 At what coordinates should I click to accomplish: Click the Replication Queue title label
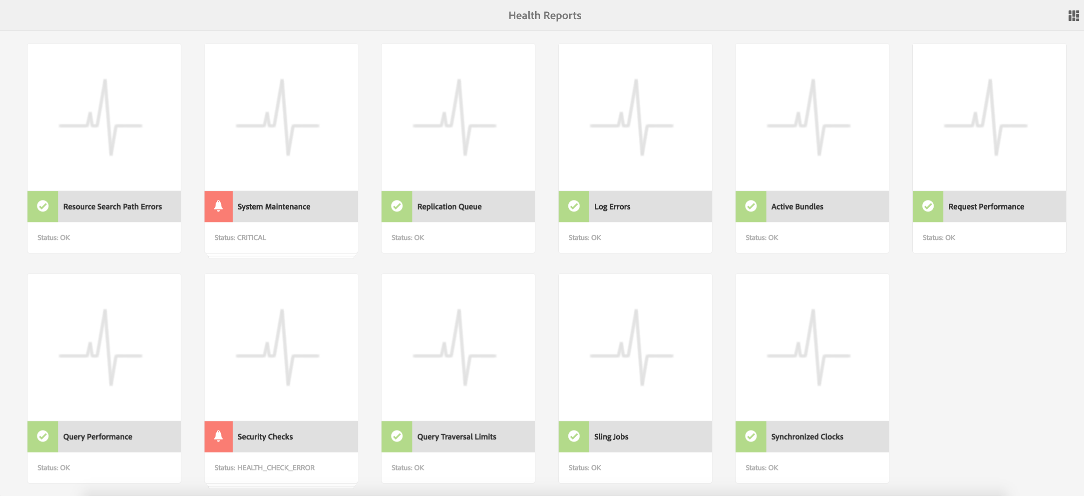(449, 207)
